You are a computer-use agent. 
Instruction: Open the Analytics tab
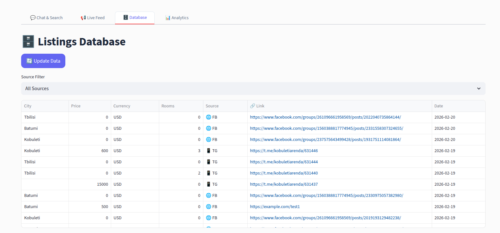177,18
